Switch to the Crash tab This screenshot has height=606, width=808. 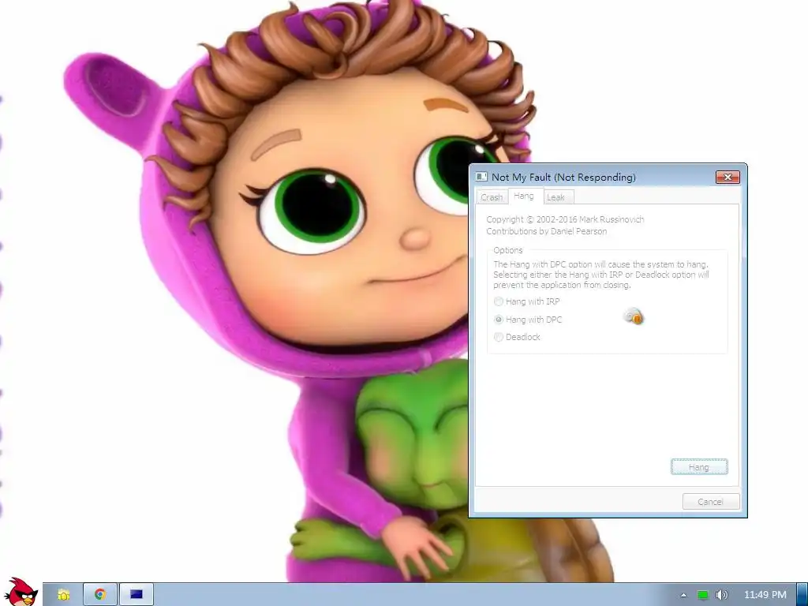tap(491, 197)
